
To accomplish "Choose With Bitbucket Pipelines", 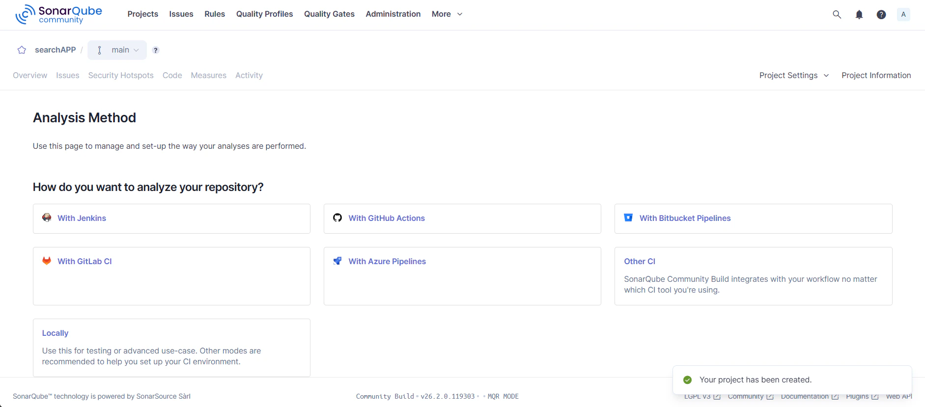I will [753, 218].
